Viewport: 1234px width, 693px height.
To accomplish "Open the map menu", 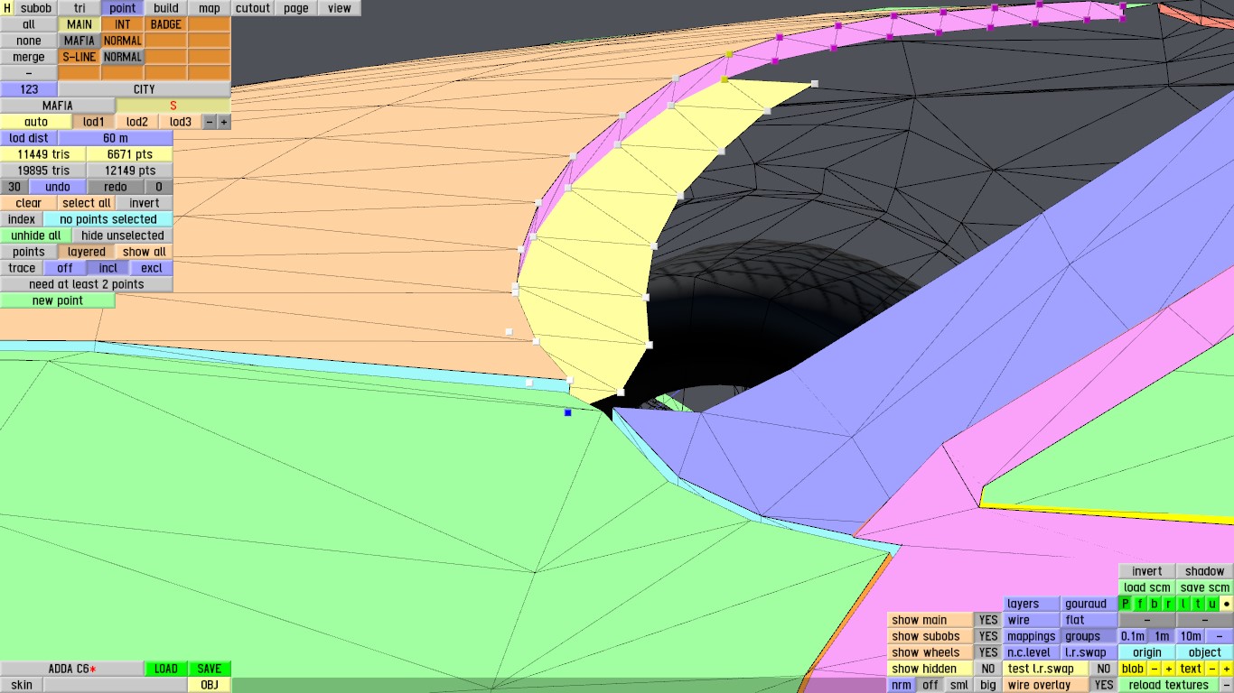I will coord(210,8).
